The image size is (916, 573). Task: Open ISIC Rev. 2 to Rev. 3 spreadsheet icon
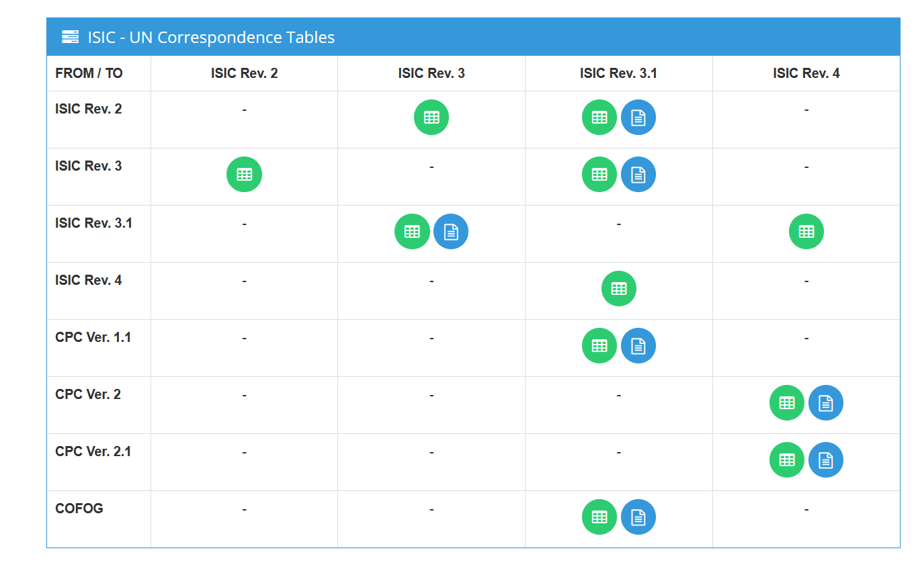click(431, 118)
